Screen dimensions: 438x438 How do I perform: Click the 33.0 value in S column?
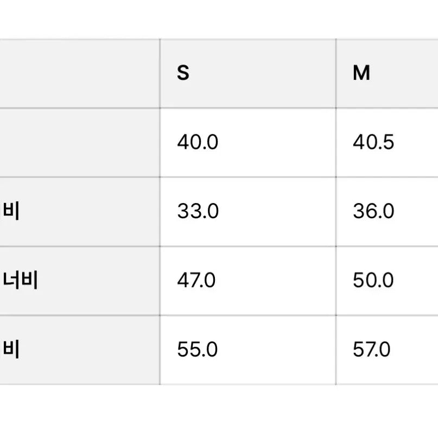point(198,212)
